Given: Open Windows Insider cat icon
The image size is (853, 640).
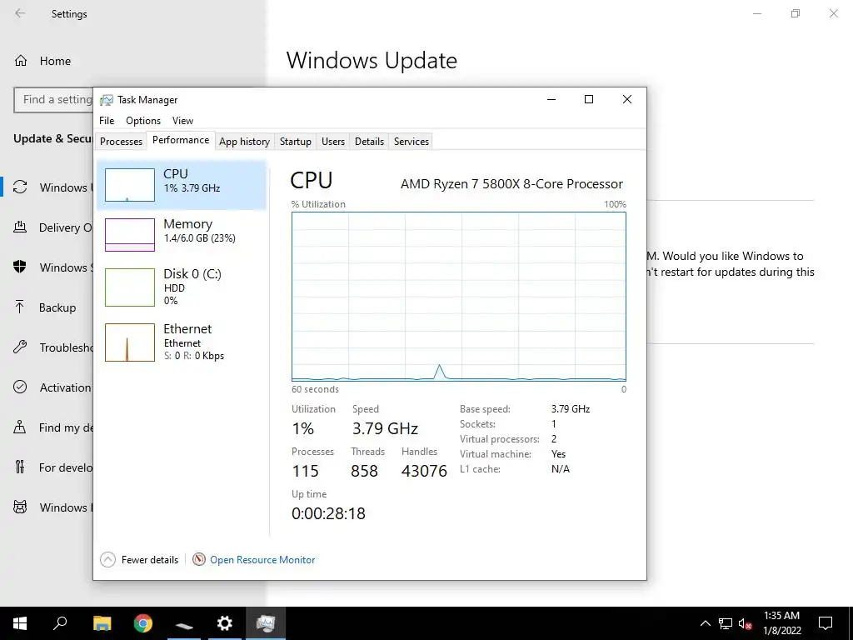Looking at the screenshot, I should [x=20, y=507].
